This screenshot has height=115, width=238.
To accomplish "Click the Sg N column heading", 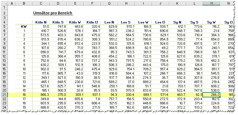I will pos(177,22).
